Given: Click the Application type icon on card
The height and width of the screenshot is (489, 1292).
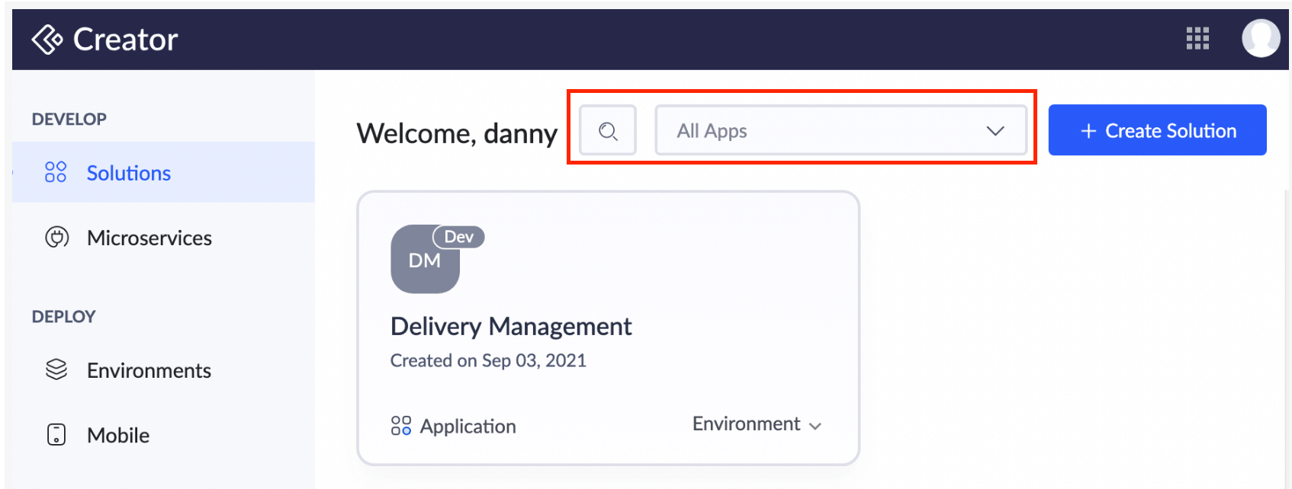Looking at the screenshot, I should click(x=401, y=425).
